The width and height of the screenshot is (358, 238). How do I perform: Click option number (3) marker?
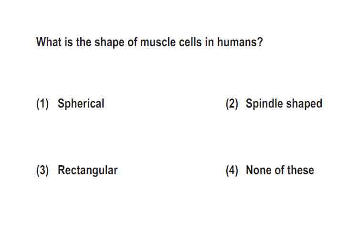tap(42, 170)
